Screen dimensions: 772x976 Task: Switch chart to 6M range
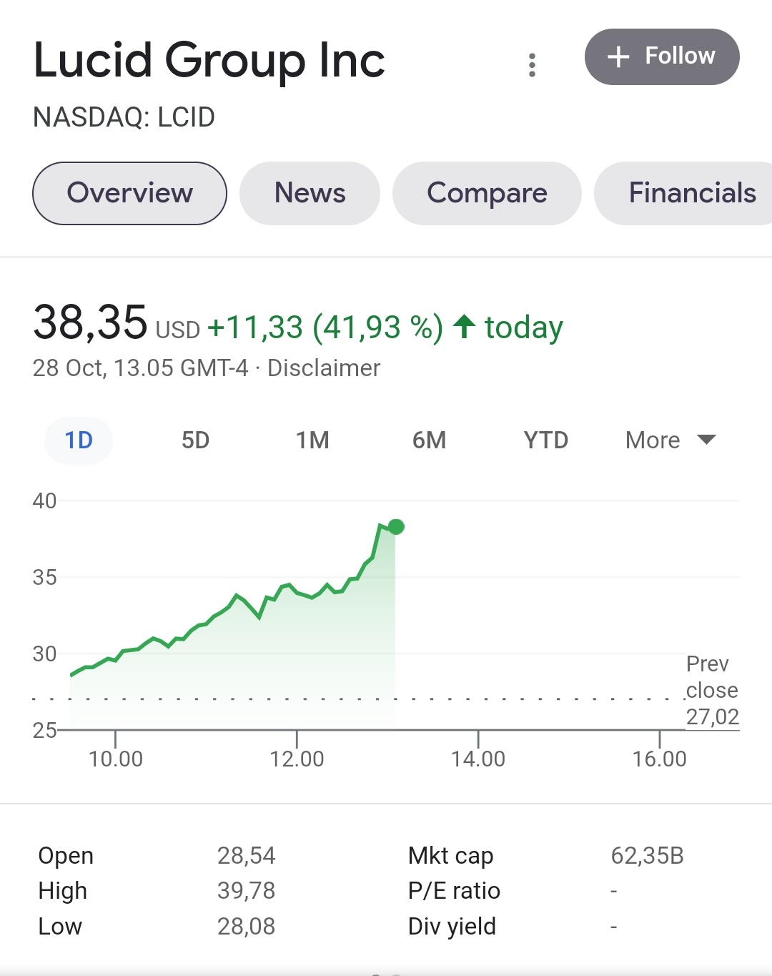click(429, 440)
